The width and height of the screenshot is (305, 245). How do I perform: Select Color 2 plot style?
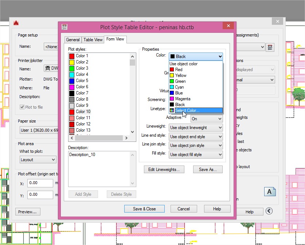coord(79,62)
